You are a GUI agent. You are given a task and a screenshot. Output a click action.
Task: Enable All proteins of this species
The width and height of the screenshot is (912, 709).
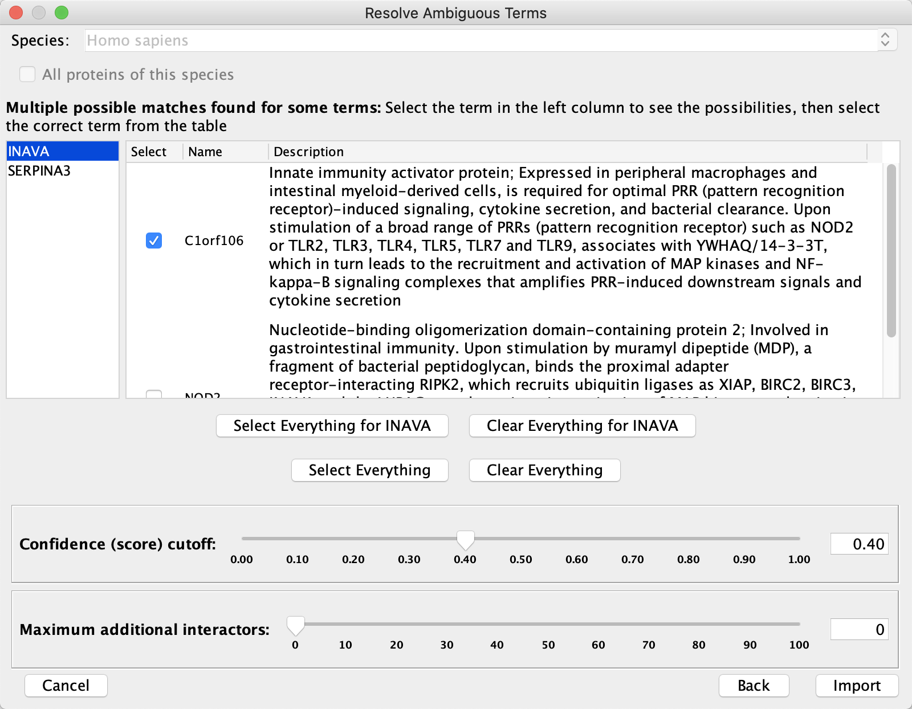coord(27,74)
